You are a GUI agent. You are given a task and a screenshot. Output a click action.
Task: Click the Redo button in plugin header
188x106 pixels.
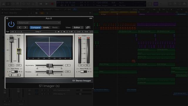pyautogui.click(x=55, y=27)
